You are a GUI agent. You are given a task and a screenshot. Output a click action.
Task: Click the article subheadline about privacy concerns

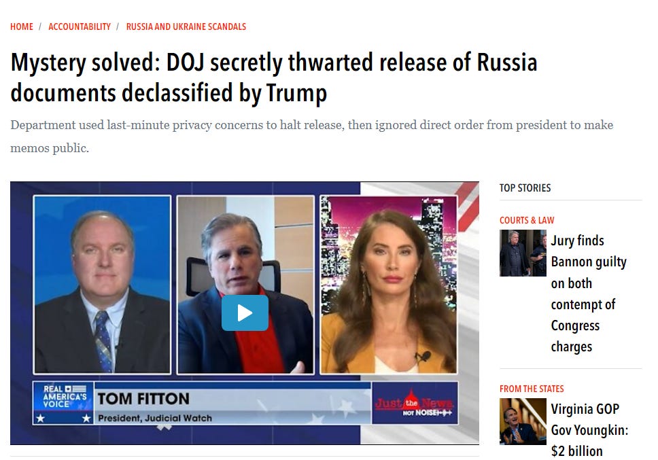point(312,137)
